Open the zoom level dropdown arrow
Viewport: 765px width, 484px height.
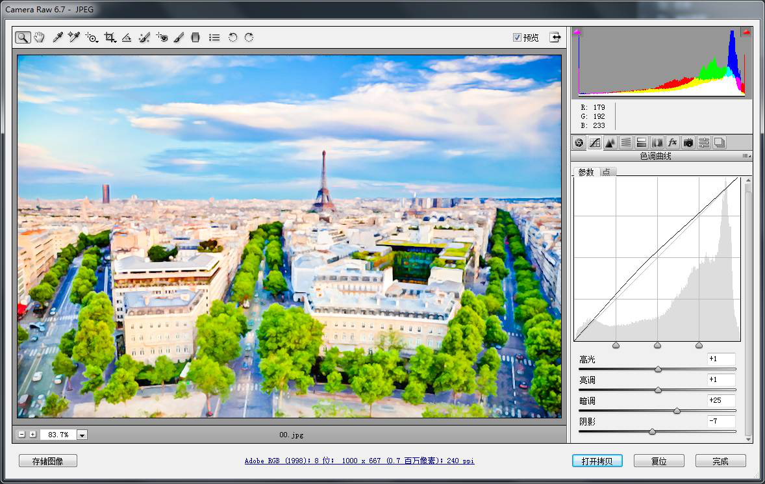82,435
